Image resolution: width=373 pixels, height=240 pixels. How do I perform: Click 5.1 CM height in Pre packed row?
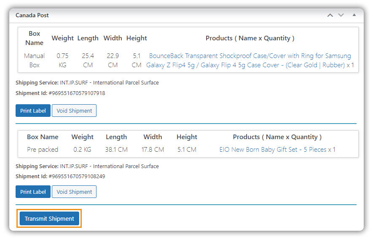coord(187,149)
